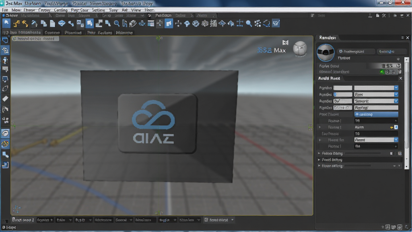Expand the second collapsed section below the properties

click(319, 159)
